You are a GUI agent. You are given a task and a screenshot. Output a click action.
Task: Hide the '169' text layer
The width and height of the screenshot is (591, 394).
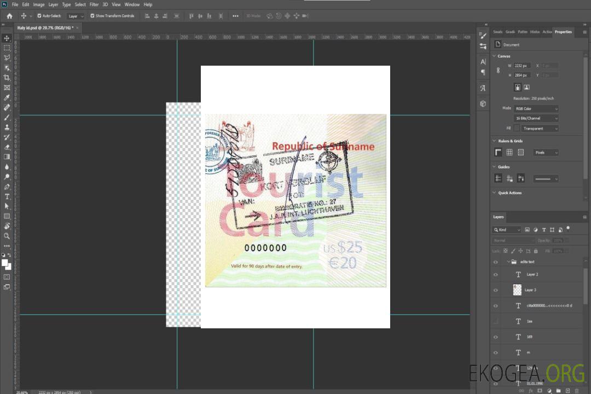pyautogui.click(x=496, y=337)
